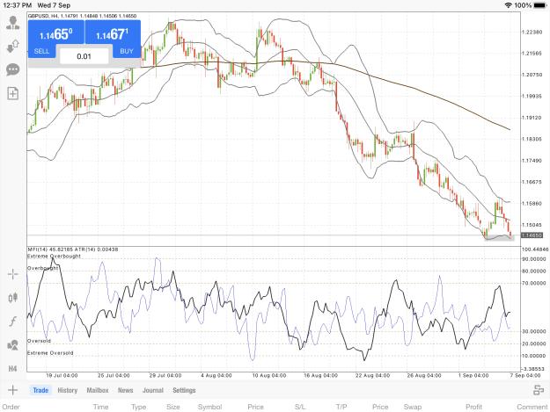Viewport: 550px width, 412px height.
Task: Click the Overbought level label
Action: 43,268
